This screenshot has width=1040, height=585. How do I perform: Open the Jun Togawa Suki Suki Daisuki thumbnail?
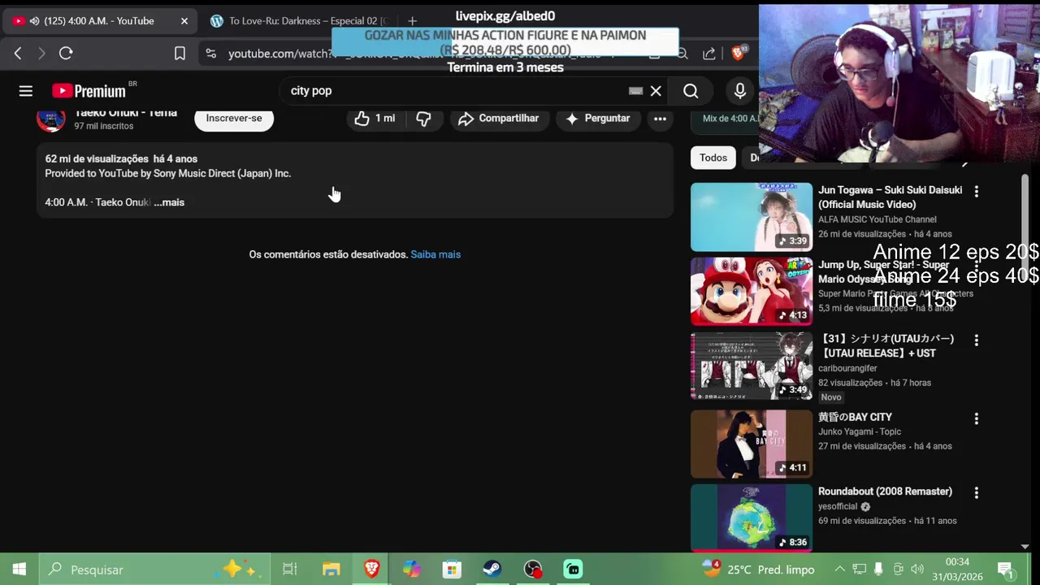752,217
